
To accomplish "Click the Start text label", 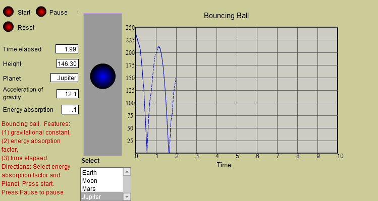I will (x=24, y=12).
